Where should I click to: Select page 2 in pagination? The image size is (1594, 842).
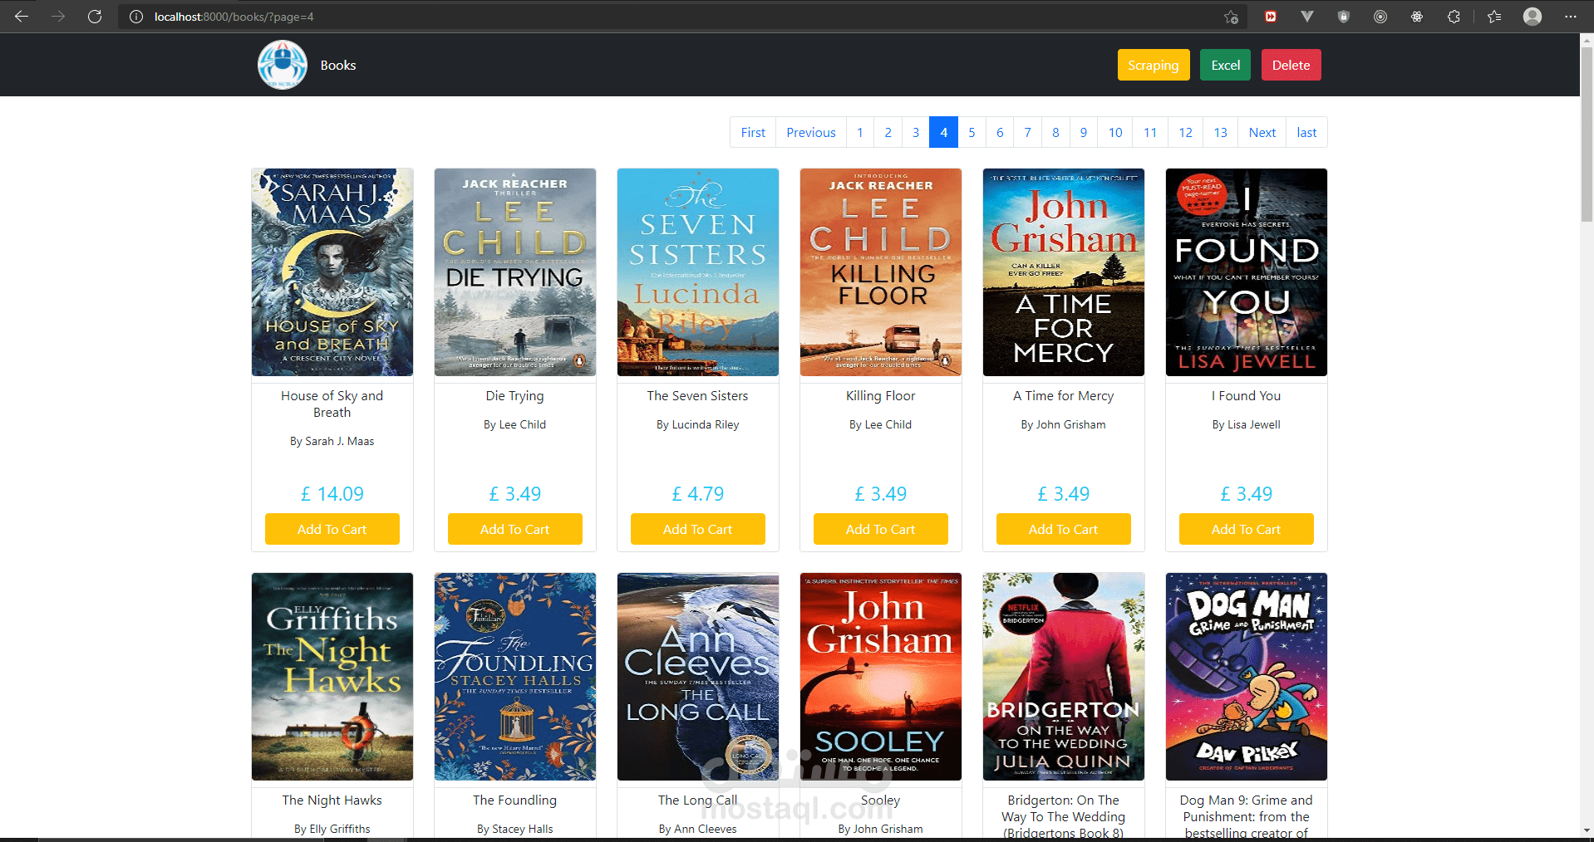(888, 132)
